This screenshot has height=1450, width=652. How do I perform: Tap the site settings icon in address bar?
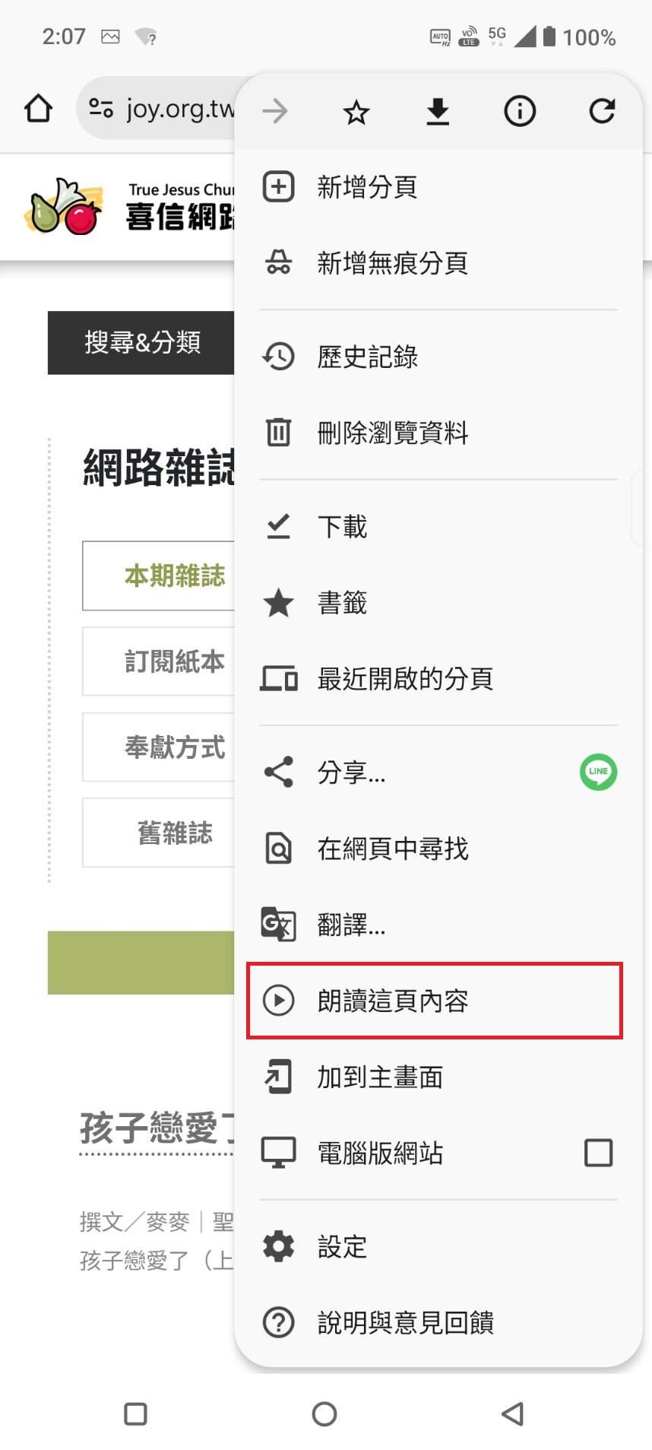(x=101, y=108)
